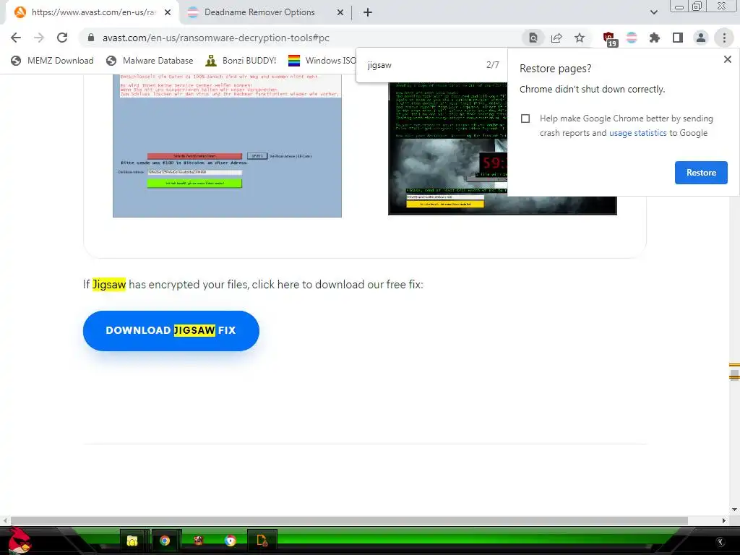Go forward to the next page
The height and width of the screenshot is (555, 740).
(x=39, y=38)
